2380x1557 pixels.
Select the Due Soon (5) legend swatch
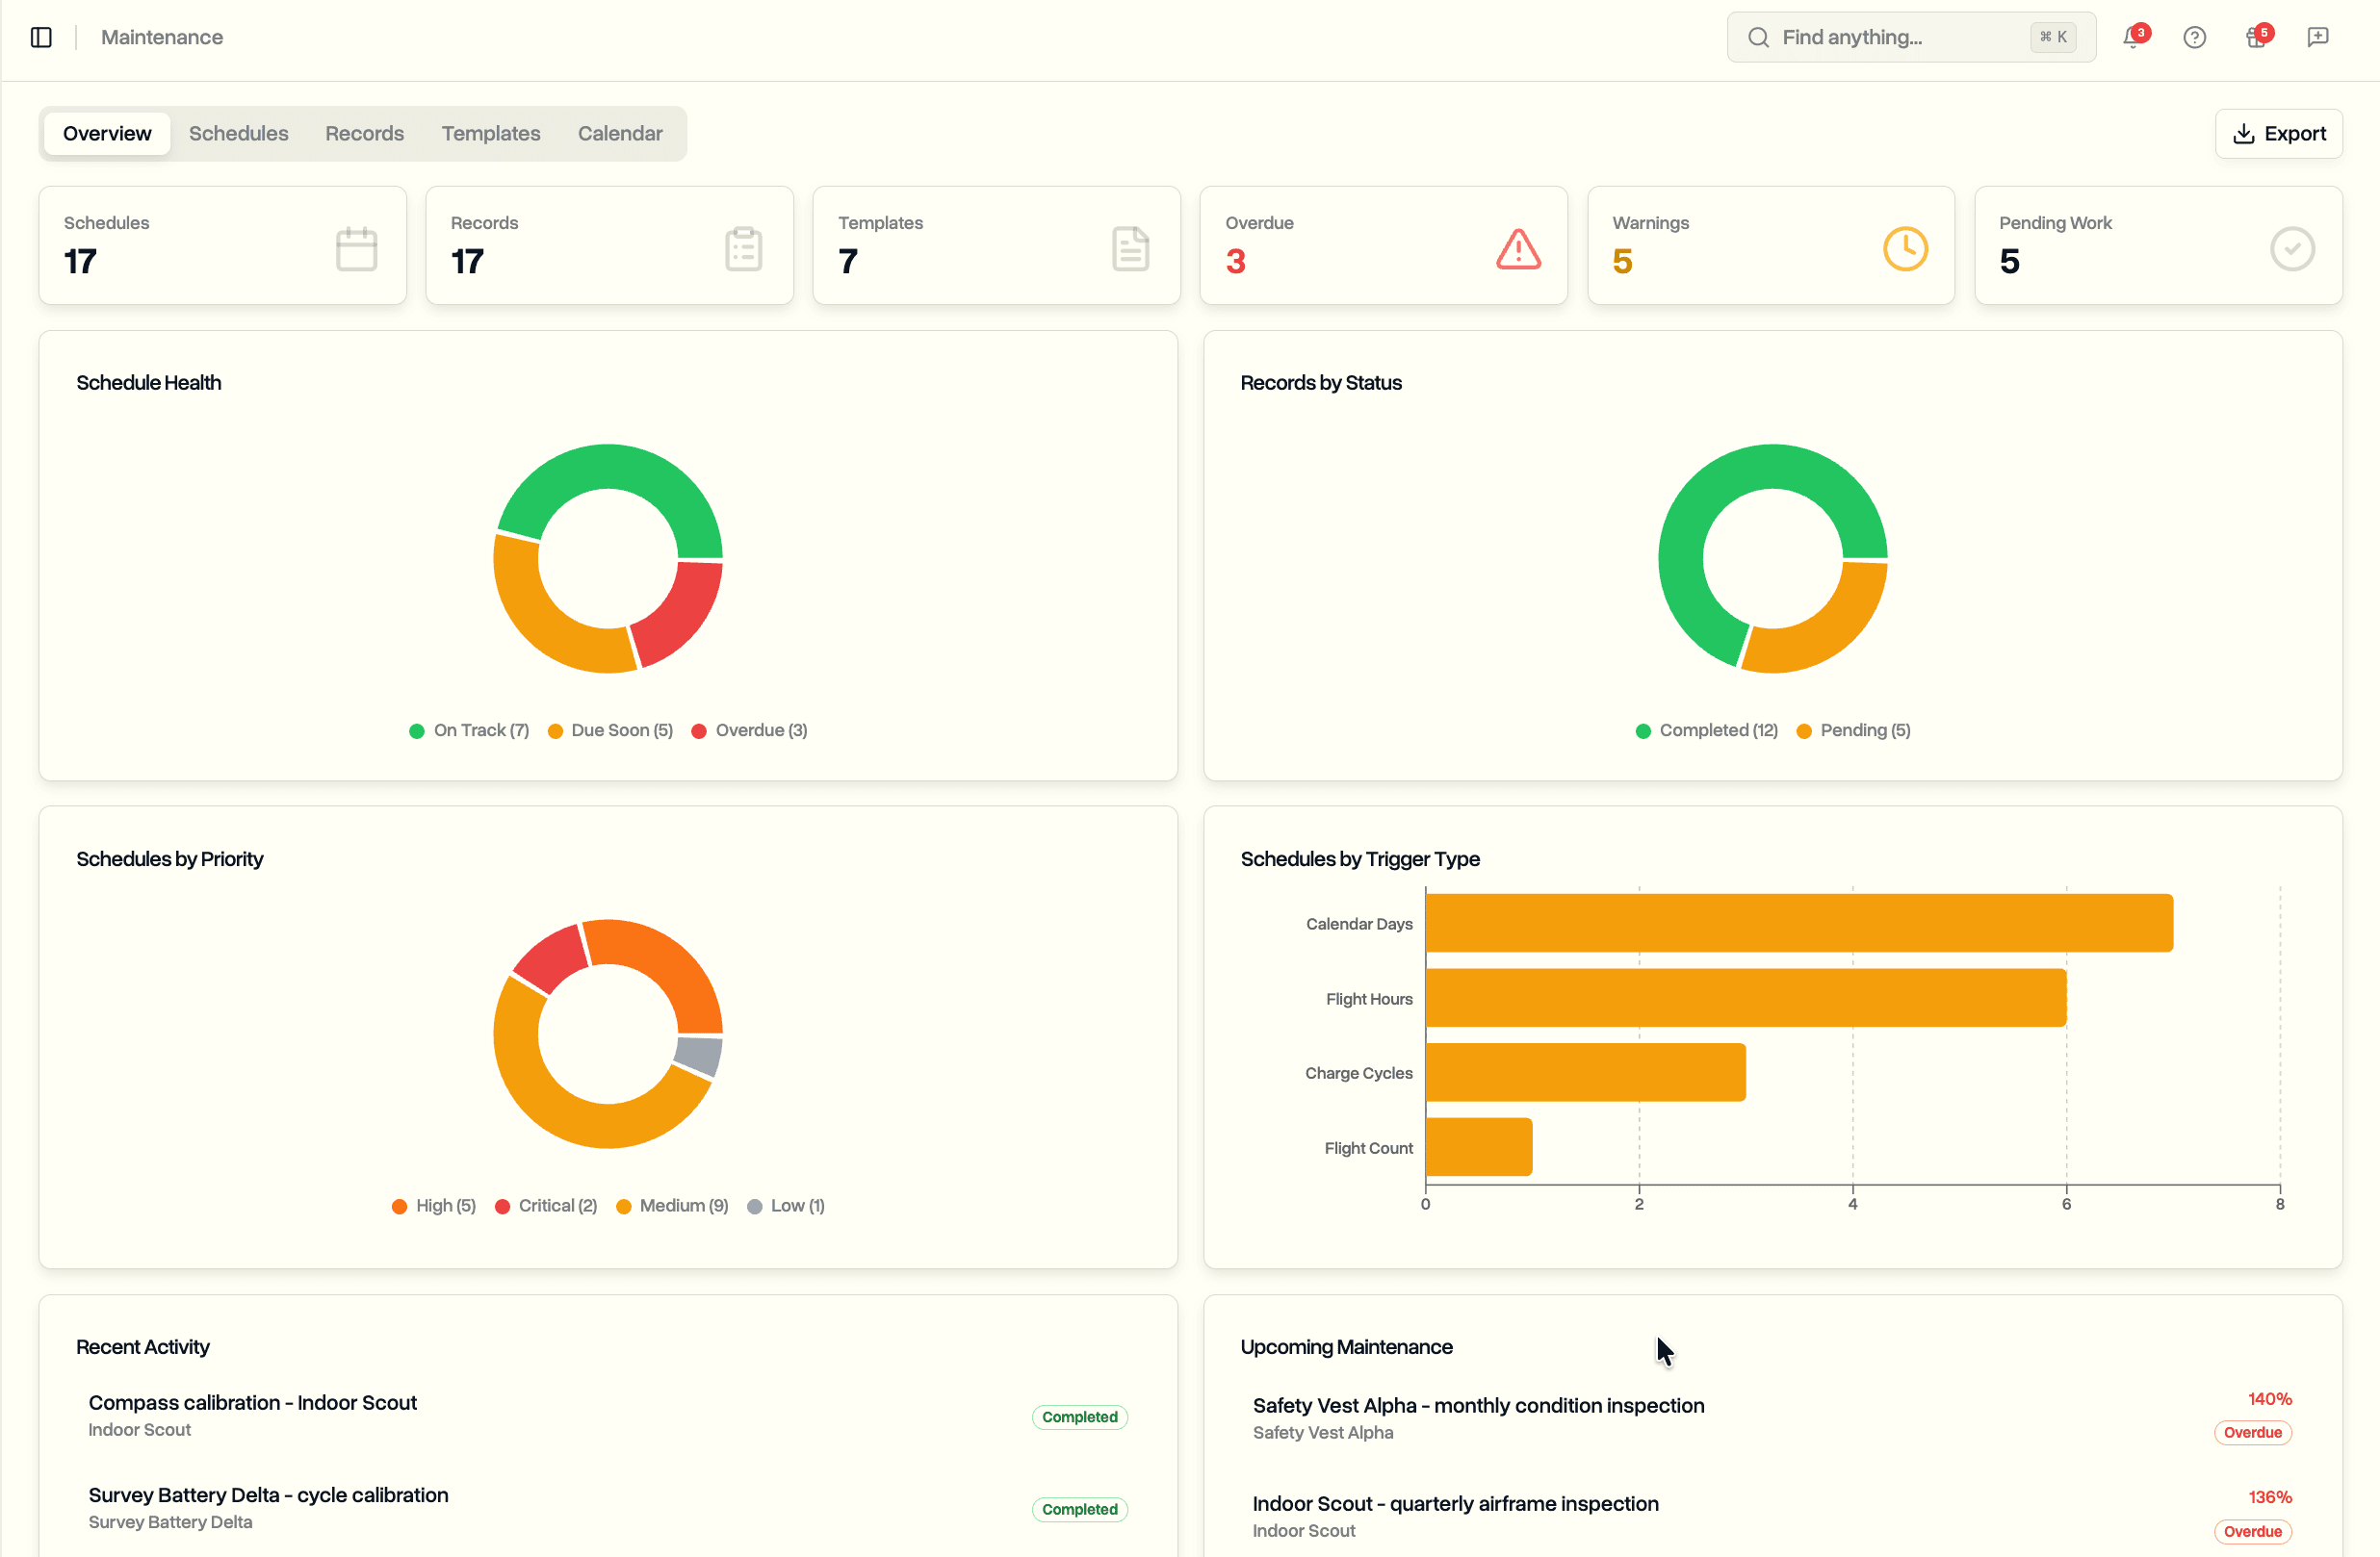[555, 731]
